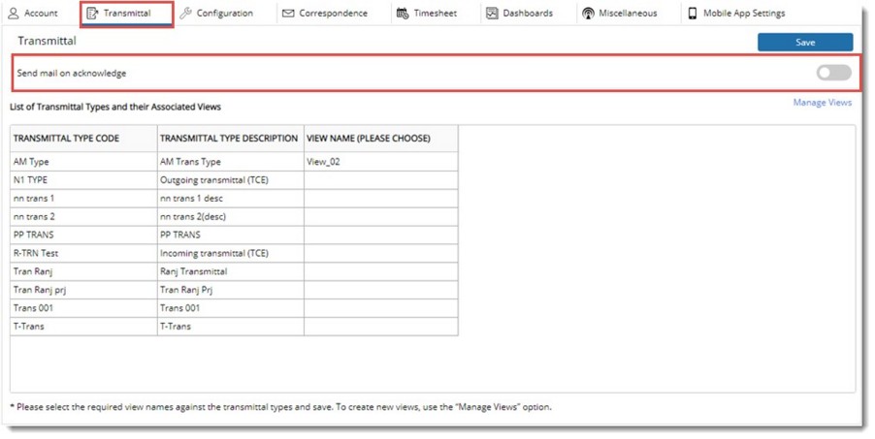Go to the Dashboards tab
The image size is (875, 439).
click(x=527, y=14)
